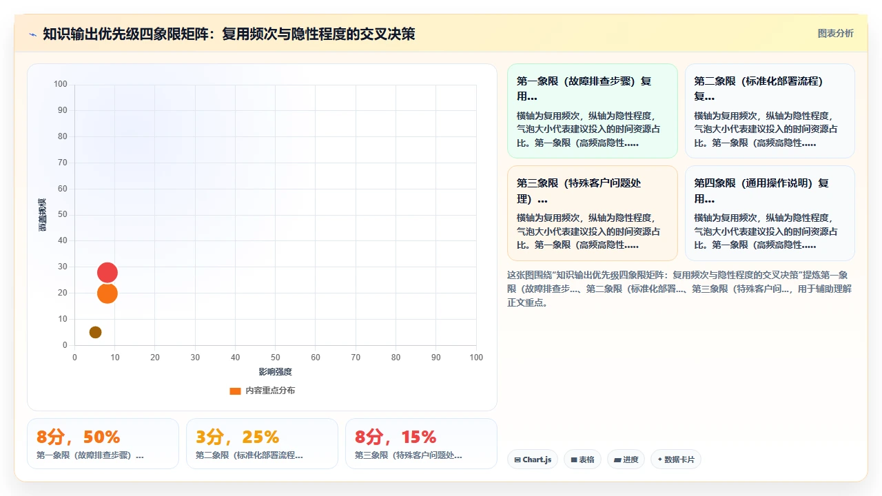This screenshot has width=882, height=496.
Task: Click the 覆盖规模 vertical axis label
Action: 43,214
